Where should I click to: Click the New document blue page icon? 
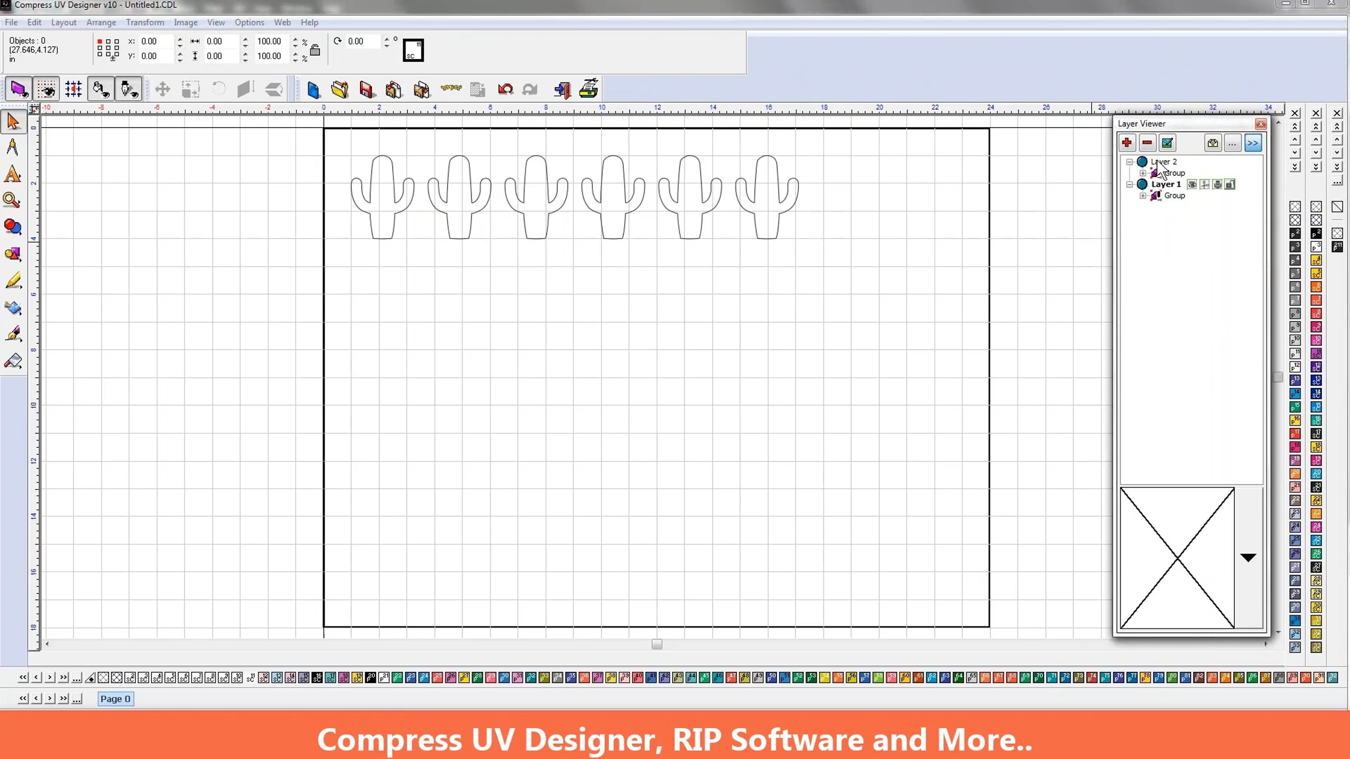pyautogui.click(x=313, y=89)
